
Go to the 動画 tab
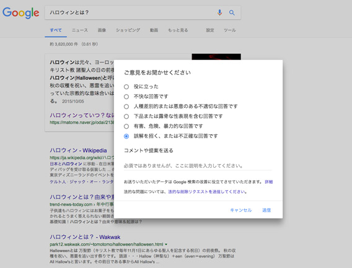(x=154, y=30)
